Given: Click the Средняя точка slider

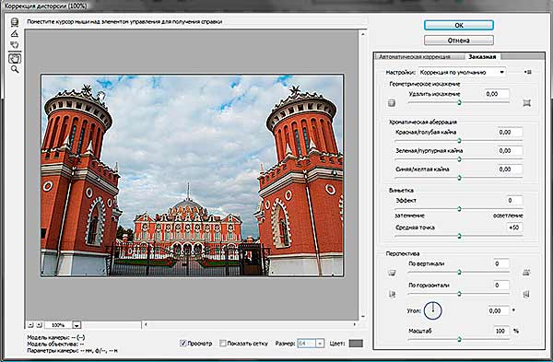Looking at the screenshot, I should (459, 236).
